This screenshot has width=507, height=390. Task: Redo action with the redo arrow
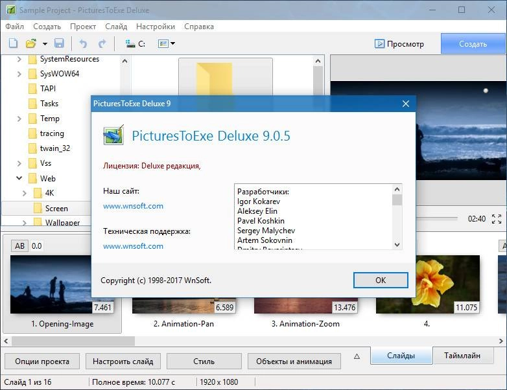tap(102, 43)
